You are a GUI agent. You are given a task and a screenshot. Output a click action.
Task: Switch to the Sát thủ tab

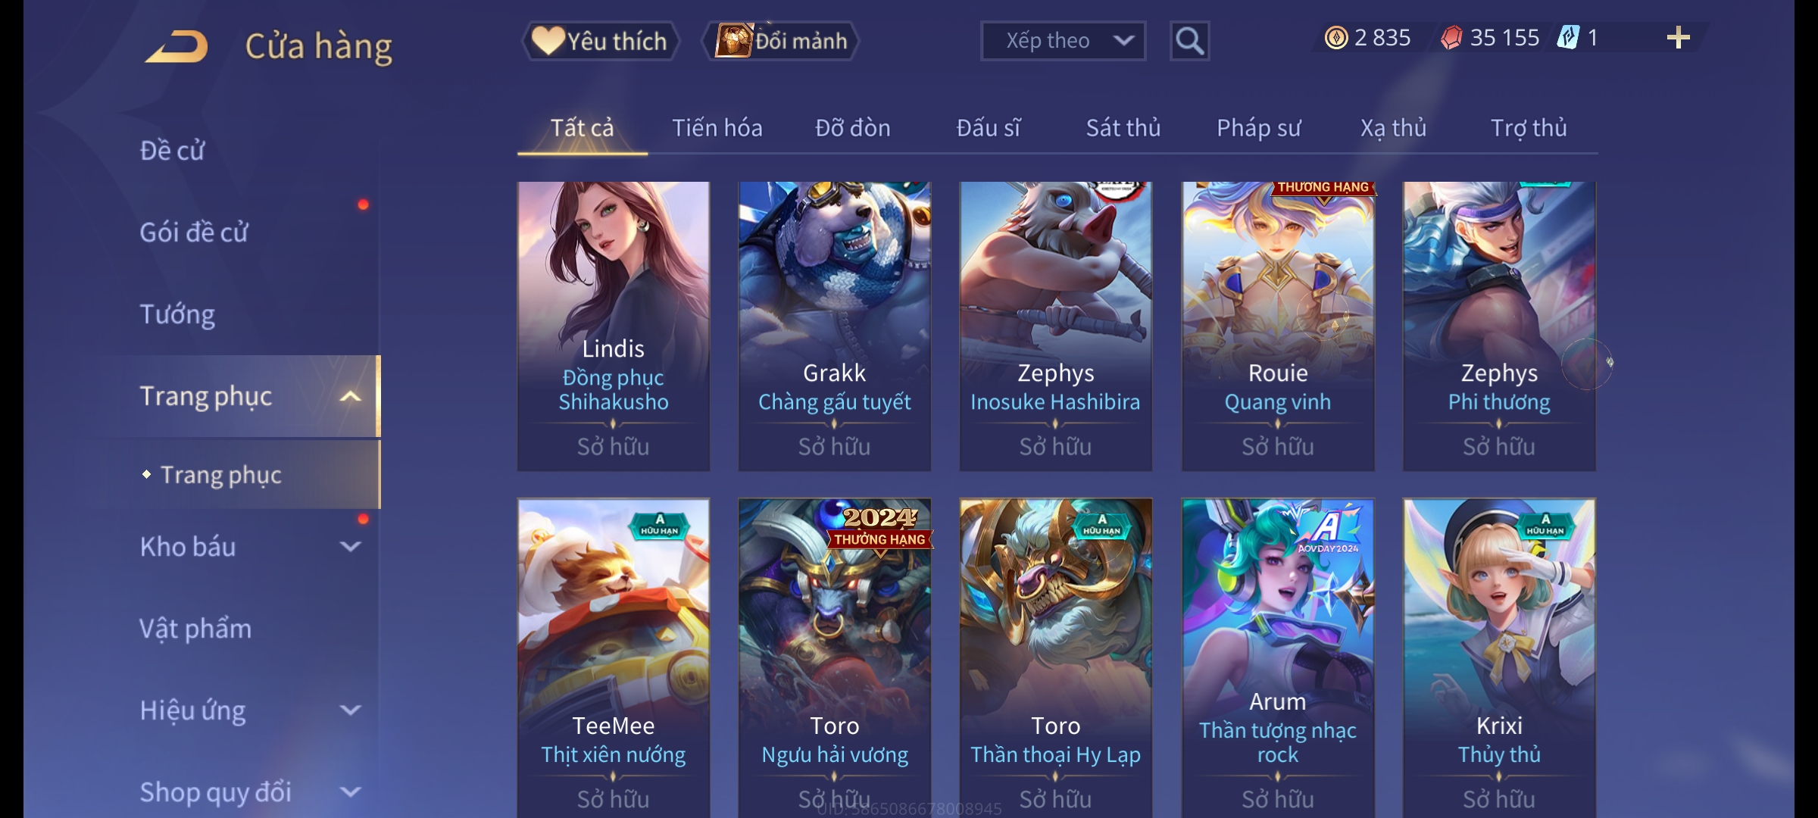coord(1123,128)
